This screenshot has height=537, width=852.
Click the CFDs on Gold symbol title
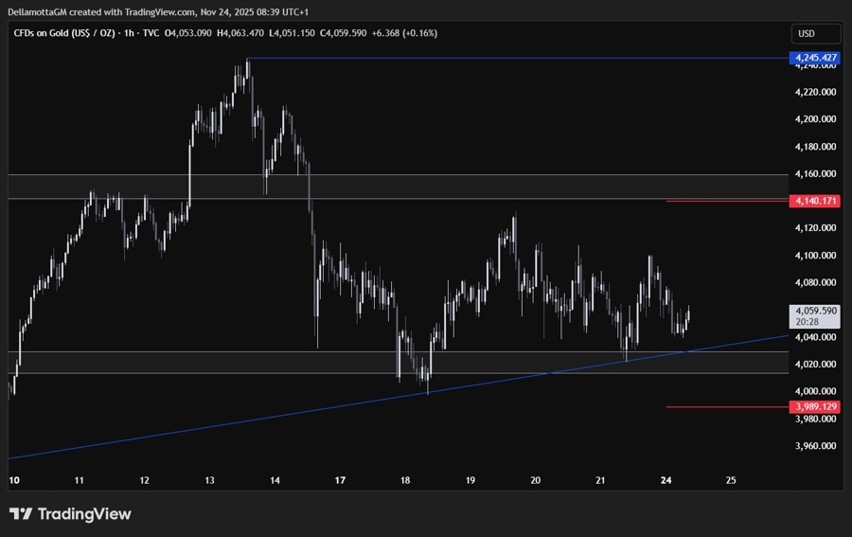pos(65,33)
